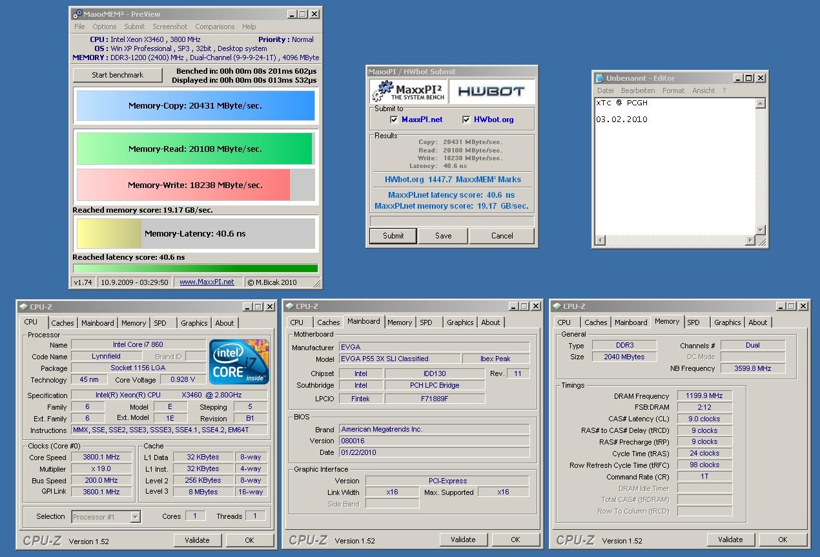The width and height of the screenshot is (820, 557).
Task: Click the NB Frequency 3599.8 MHz value
Action: 753,368
